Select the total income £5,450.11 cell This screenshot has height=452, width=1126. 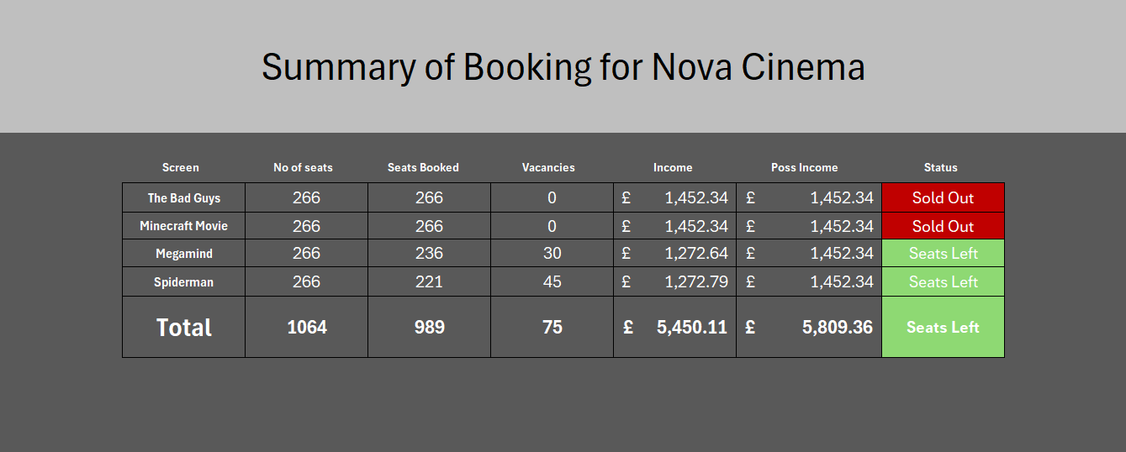tap(674, 327)
